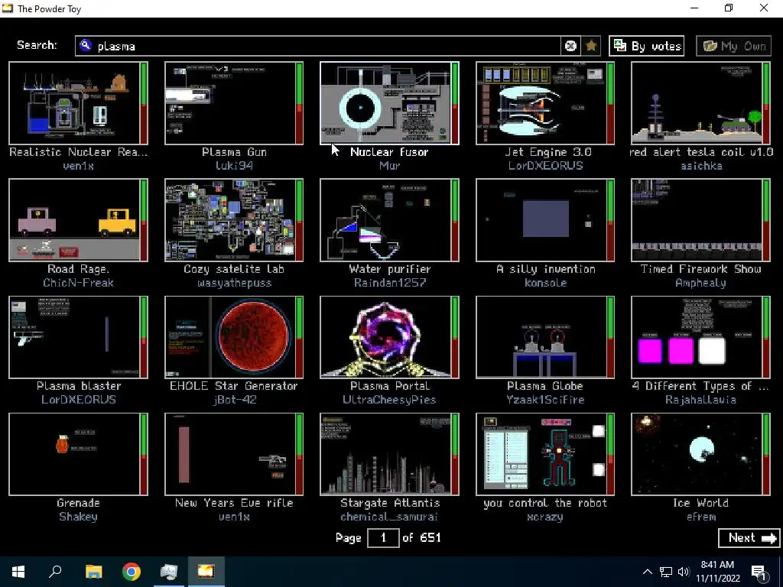Select the Nuclear Fusor title text
Screen dimensions: 783x587
(x=389, y=152)
